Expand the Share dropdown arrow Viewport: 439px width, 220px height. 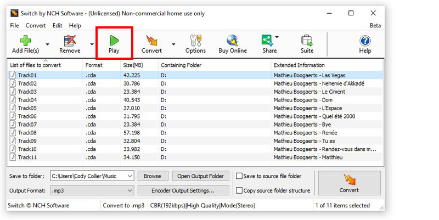point(277,37)
